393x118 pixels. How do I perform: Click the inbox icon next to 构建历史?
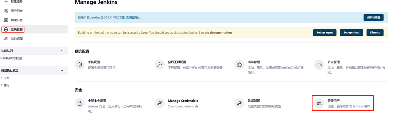tap(6, 20)
